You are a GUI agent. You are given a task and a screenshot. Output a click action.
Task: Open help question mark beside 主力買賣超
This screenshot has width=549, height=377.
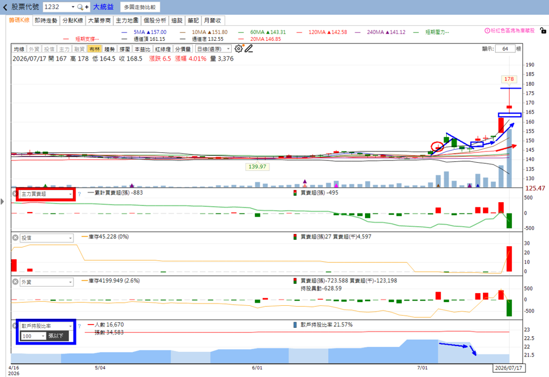(79, 194)
